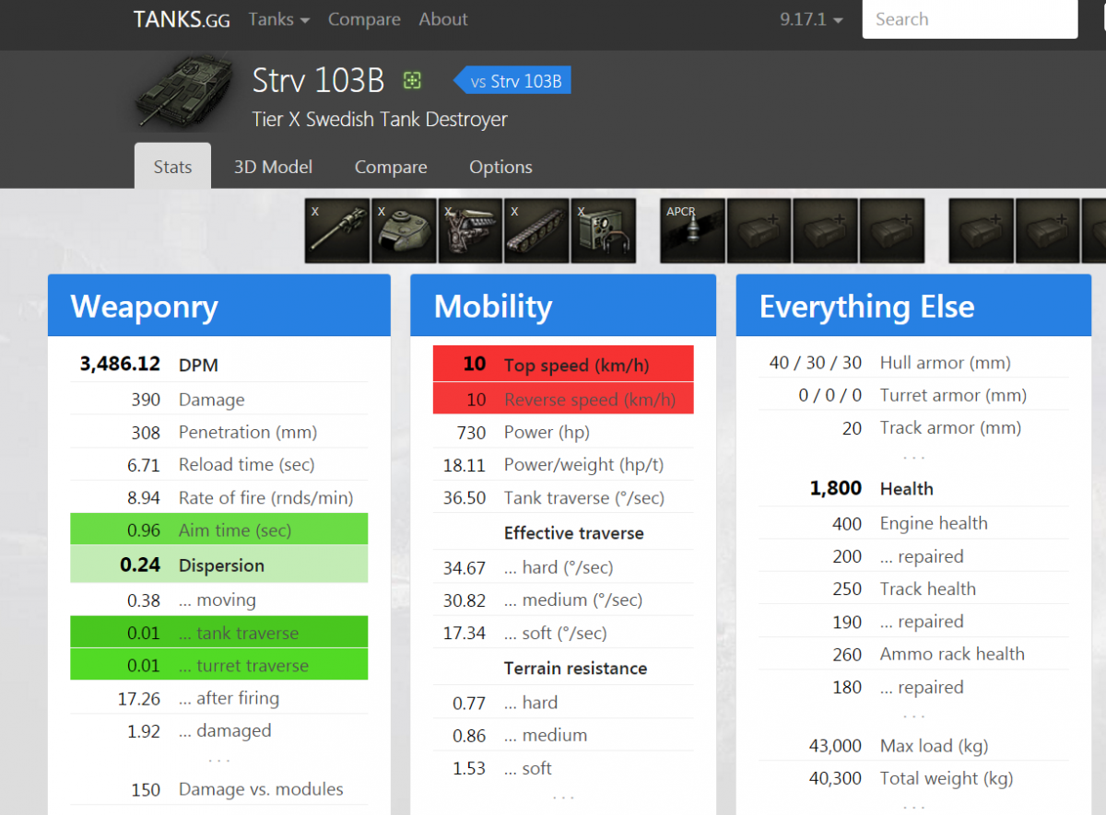Select the '... moving' 0.38 row
This screenshot has height=815, width=1106.
219,600
